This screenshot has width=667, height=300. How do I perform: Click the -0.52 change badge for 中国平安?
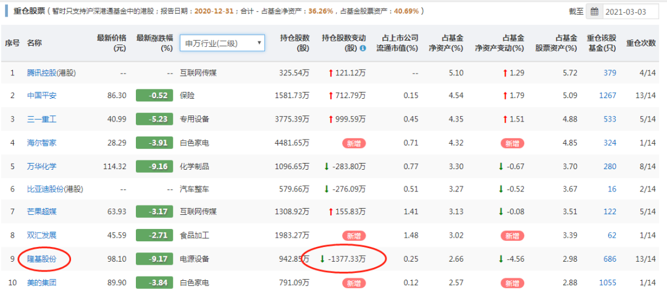pyautogui.click(x=155, y=96)
